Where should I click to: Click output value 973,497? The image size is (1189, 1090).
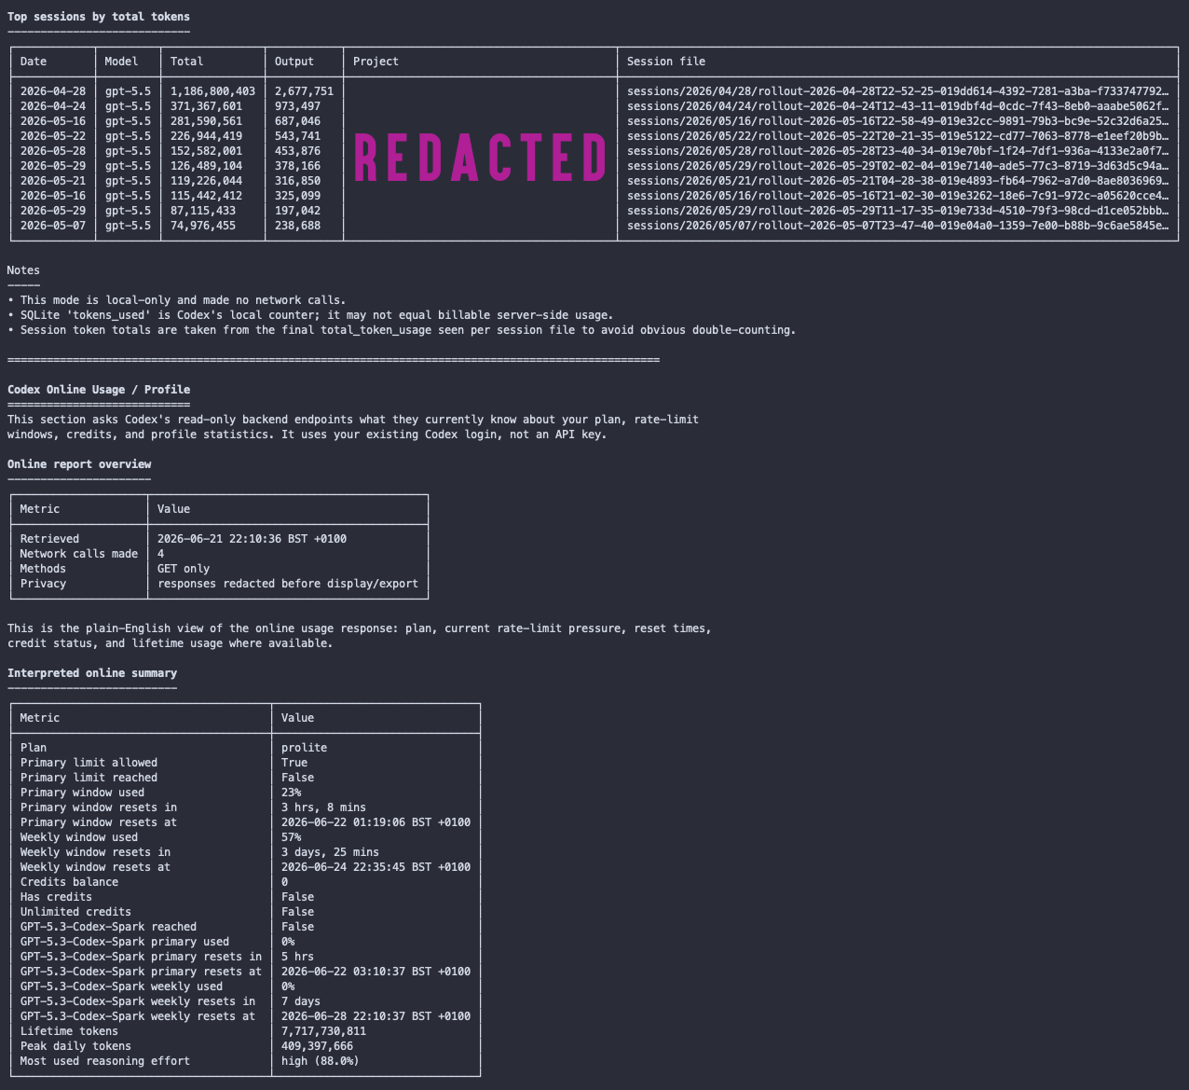pyautogui.click(x=297, y=106)
